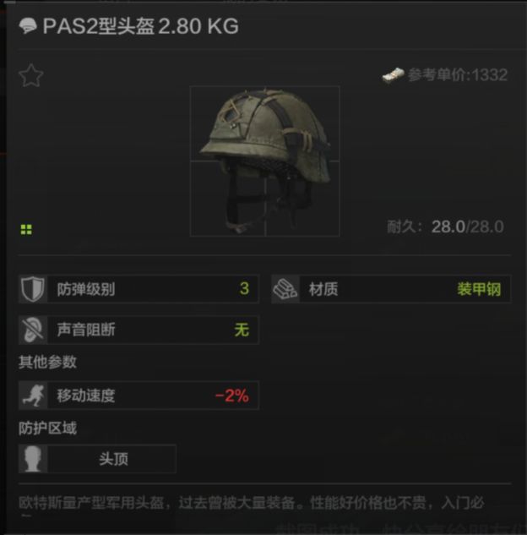Toggle the favorite star icon
Viewport: 527px width, 535px height.
point(31,75)
